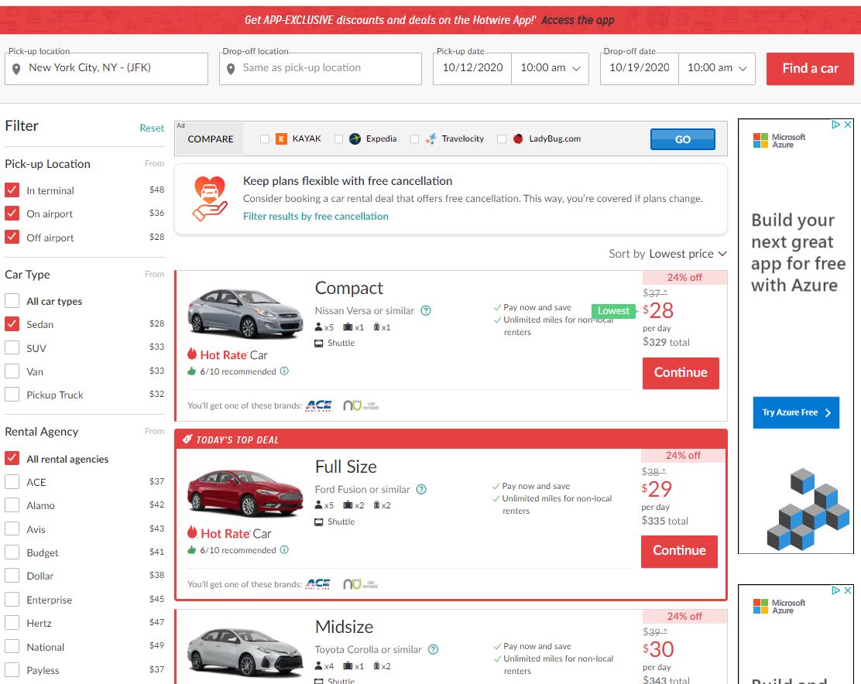Uncheck the Sedan car type
The height and width of the screenshot is (684, 861).
tap(12, 324)
